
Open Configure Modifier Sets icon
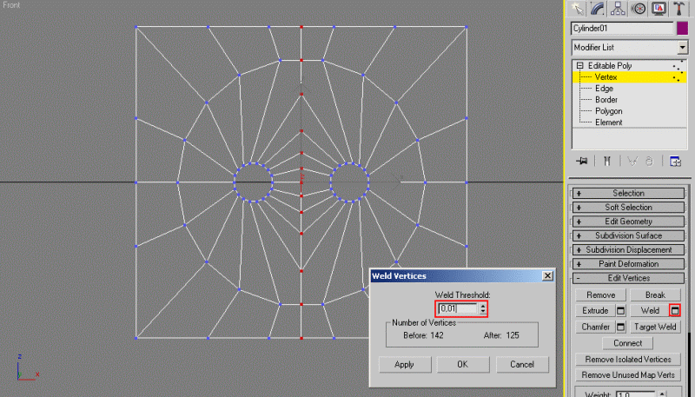coord(675,162)
